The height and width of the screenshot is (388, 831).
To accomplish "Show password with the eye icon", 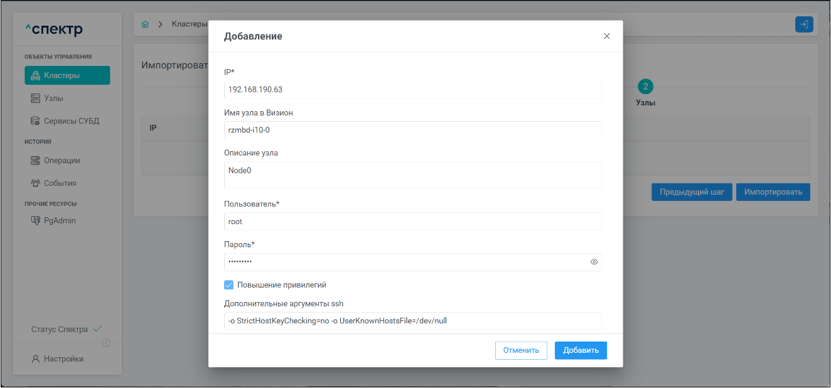I will point(594,262).
